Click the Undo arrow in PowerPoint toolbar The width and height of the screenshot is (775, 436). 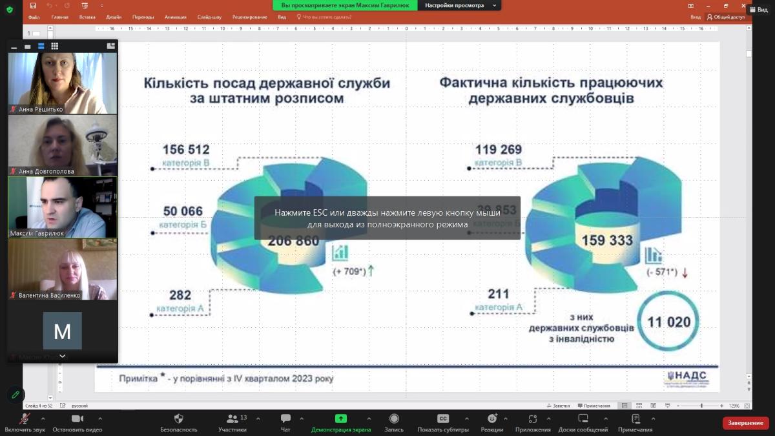click(x=49, y=6)
